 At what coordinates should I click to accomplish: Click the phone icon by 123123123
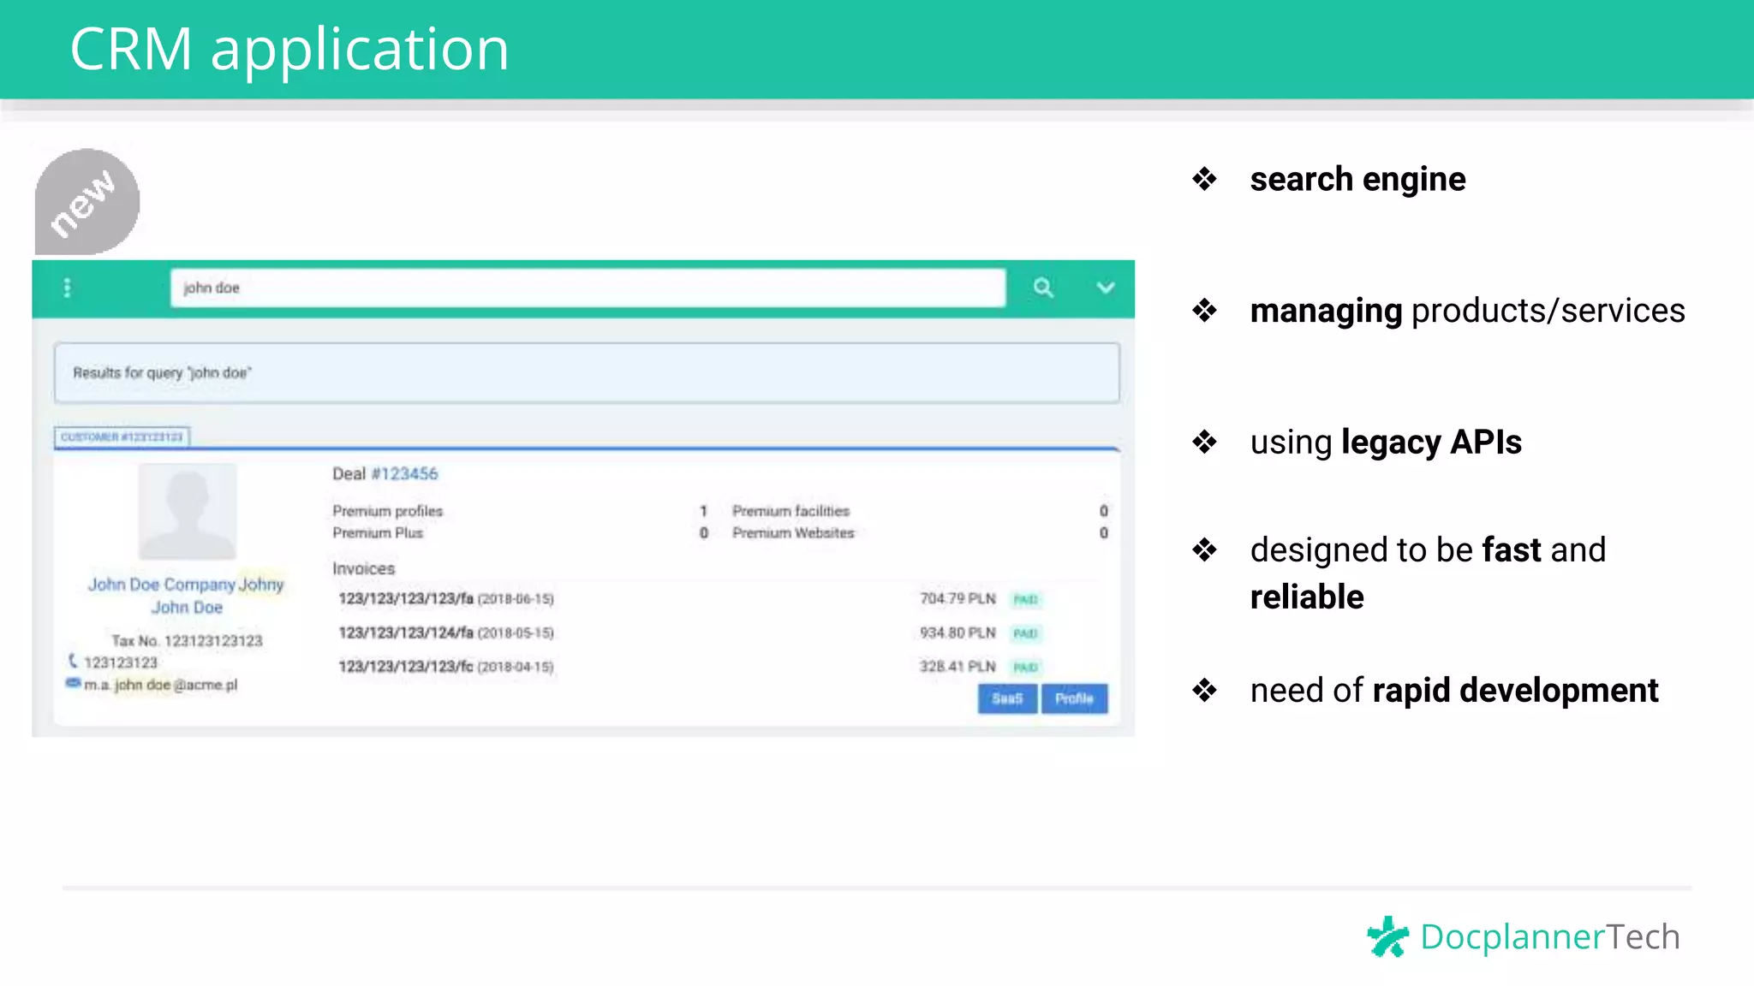73,661
